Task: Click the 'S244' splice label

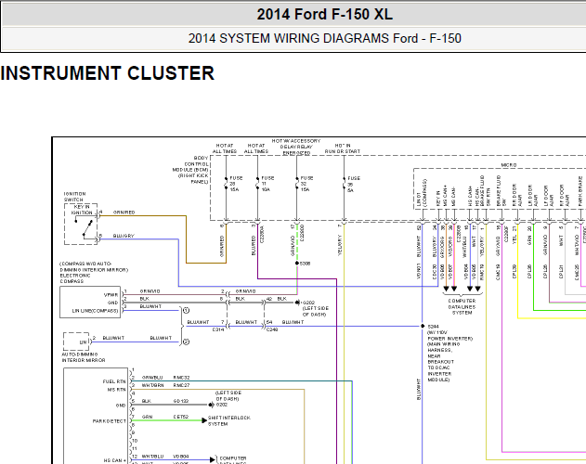Action: coord(434,327)
